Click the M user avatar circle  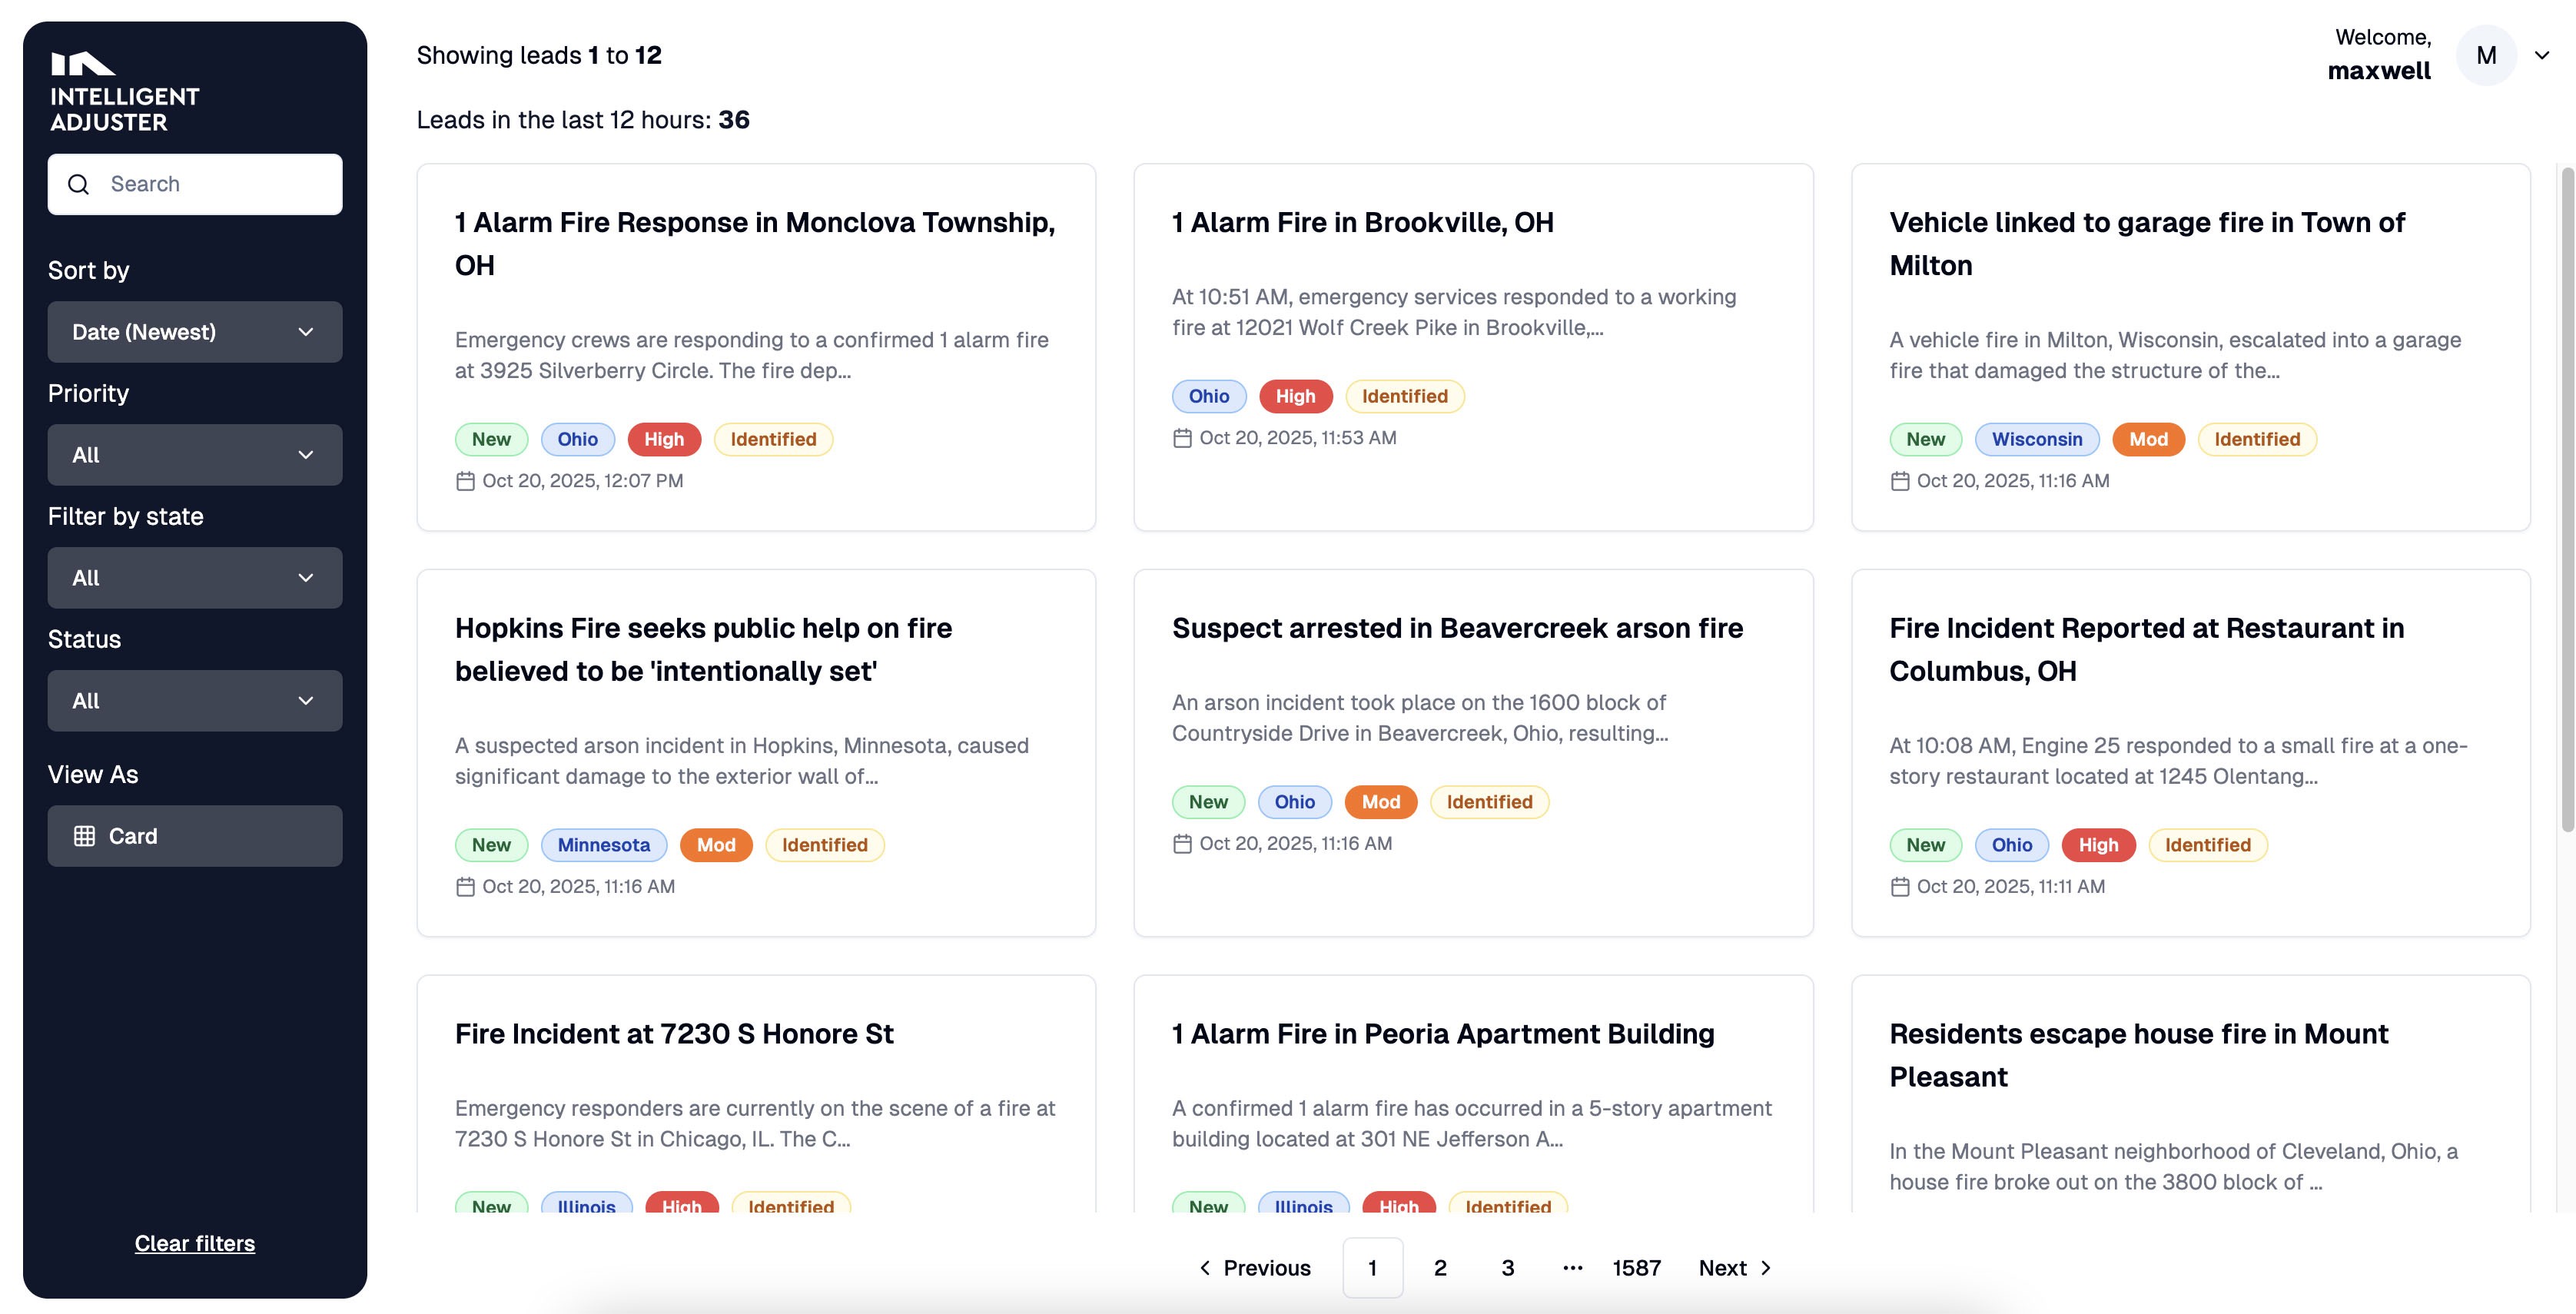coord(2486,56)
